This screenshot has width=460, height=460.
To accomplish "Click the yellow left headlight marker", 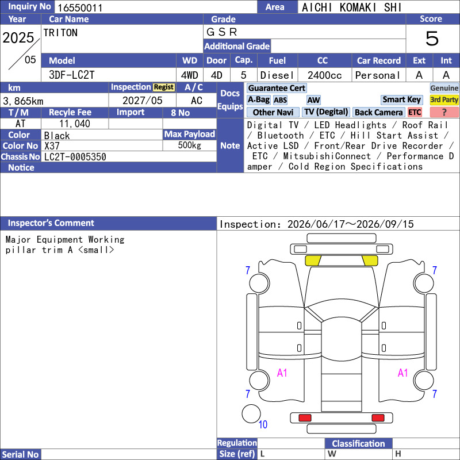I will (x=313, y=261).
